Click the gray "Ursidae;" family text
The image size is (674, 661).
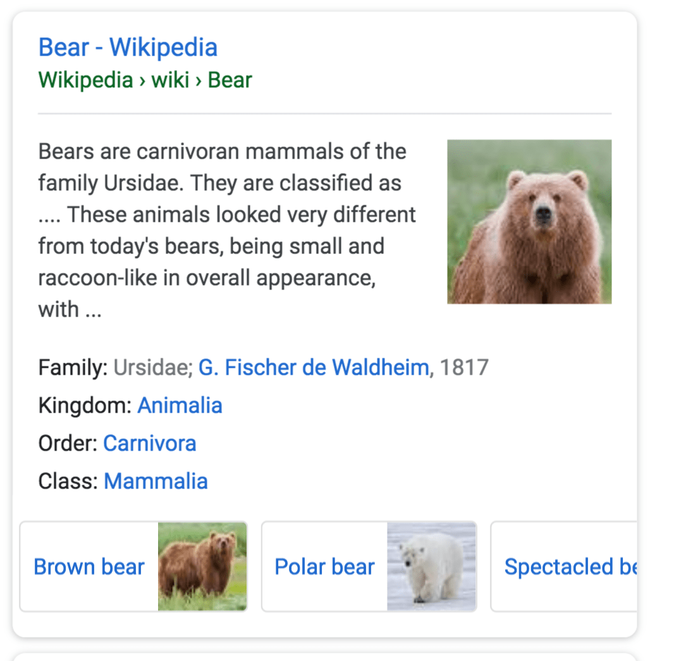pyautogui.click(x=154, y=367)
